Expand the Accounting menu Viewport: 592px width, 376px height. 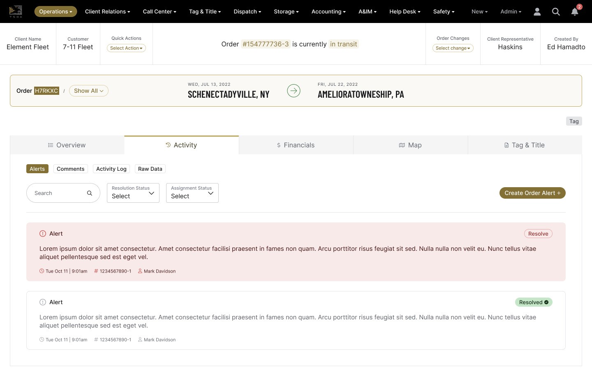point(328,11)
